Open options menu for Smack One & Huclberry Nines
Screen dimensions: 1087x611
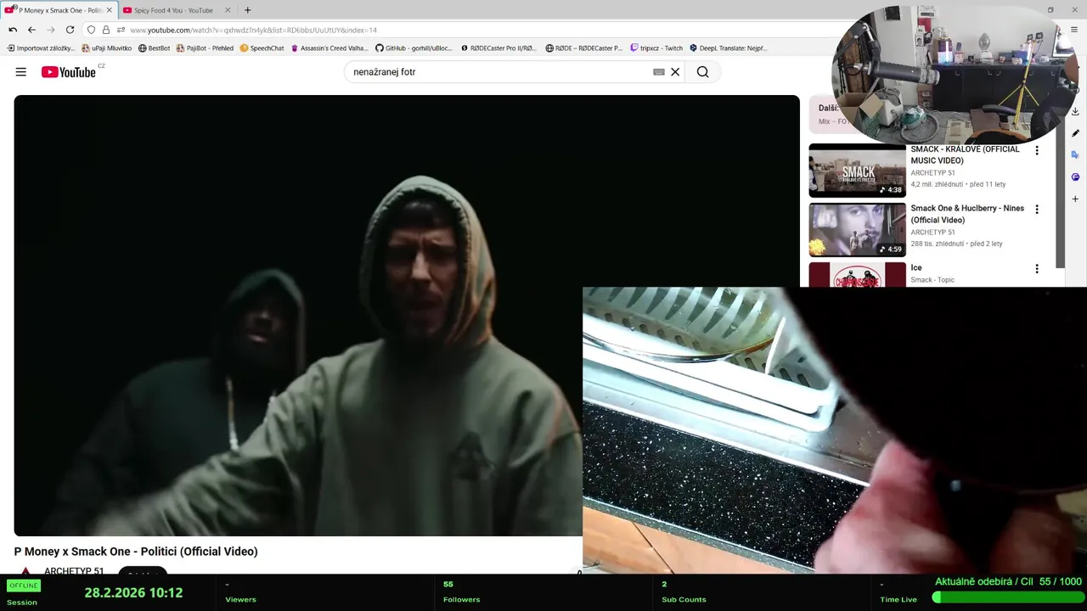tap(1036, 210)
